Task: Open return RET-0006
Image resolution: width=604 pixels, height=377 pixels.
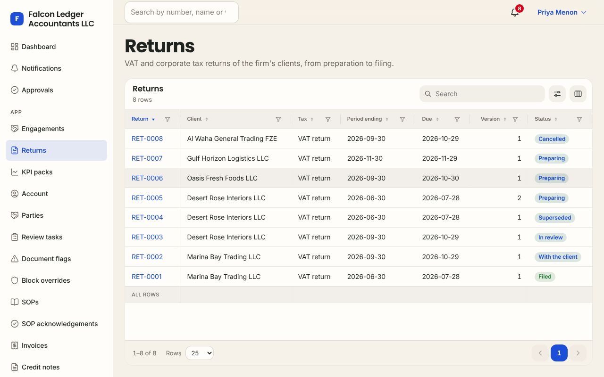Action: (x=147, y=178)
